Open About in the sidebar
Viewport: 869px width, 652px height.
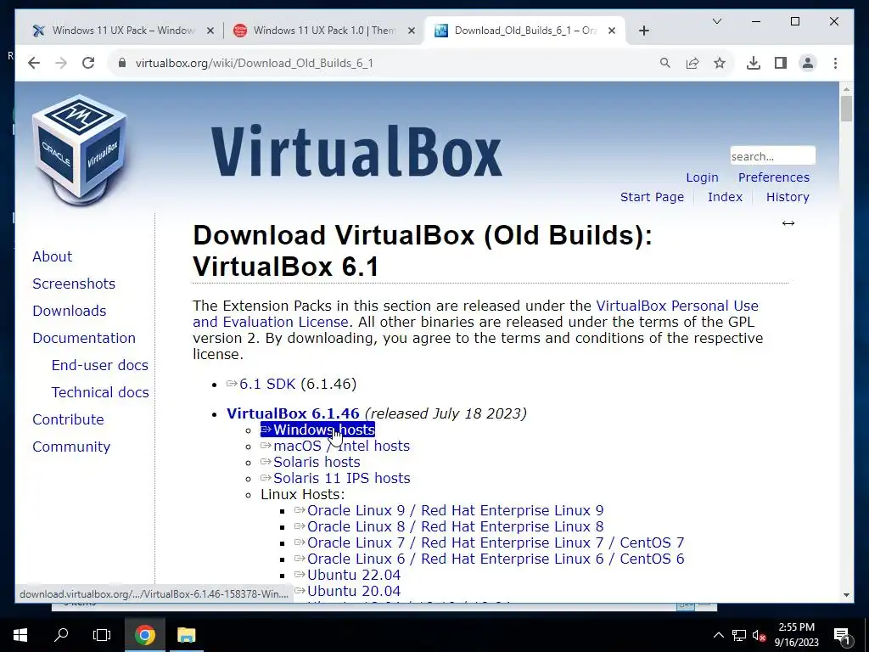[x=52, y=256]
